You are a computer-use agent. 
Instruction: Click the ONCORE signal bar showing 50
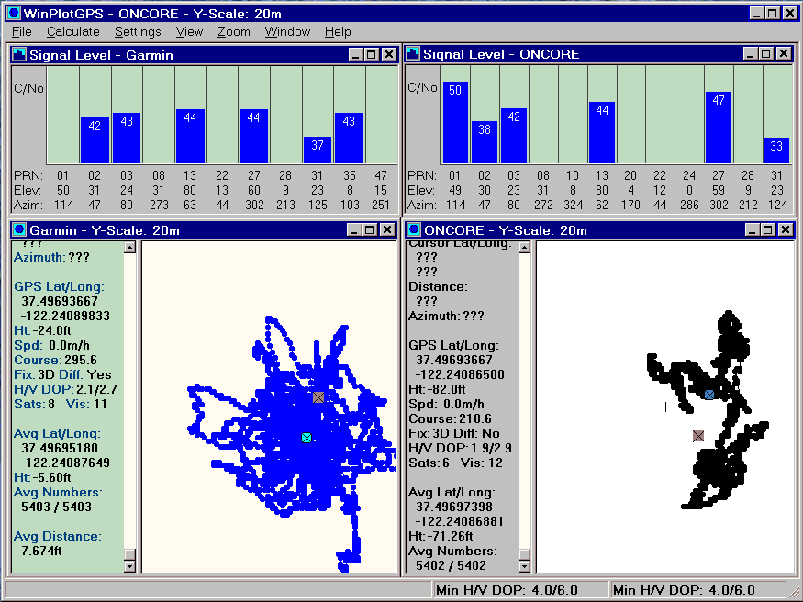[454, 122]
